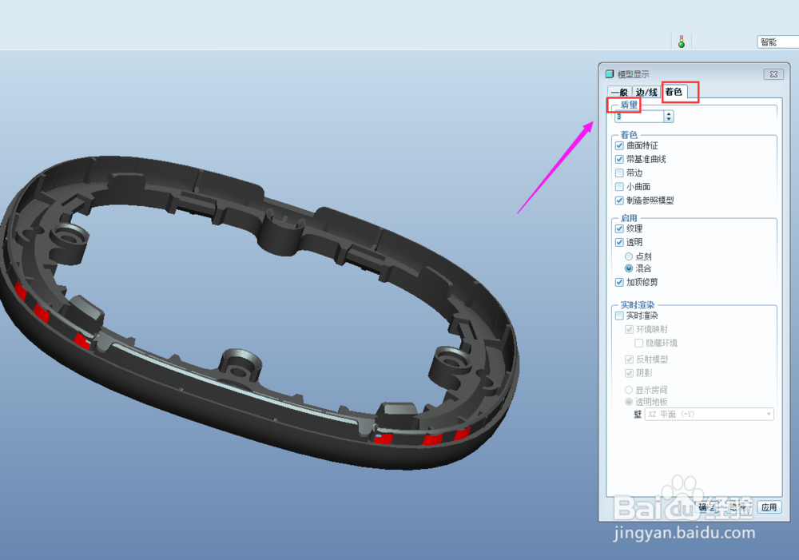Enable the 实时渲染 checkbox
This screenshot has height=560, width=799.
pos(620,316)
